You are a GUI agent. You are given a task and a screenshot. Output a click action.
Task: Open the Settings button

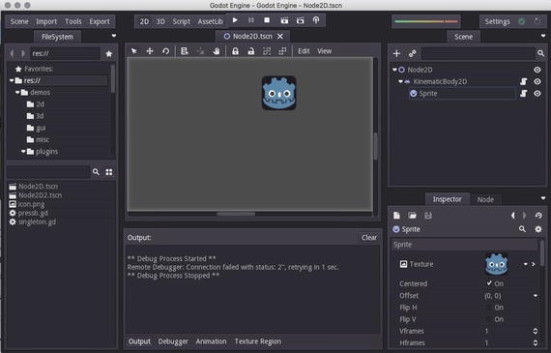[x=497, y=21]
